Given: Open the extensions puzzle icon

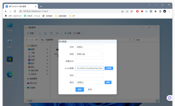Looking at the screenshot, I should point(155,11).
